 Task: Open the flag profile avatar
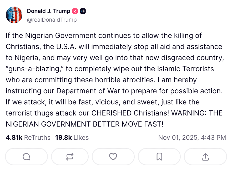(x=14, y=15)
